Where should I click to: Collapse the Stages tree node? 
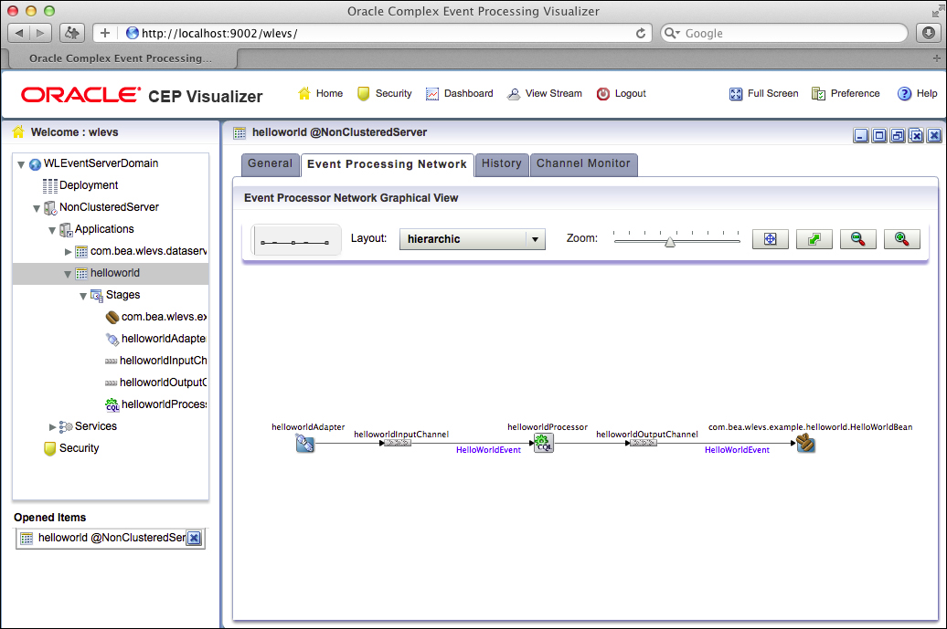point(83,296)
